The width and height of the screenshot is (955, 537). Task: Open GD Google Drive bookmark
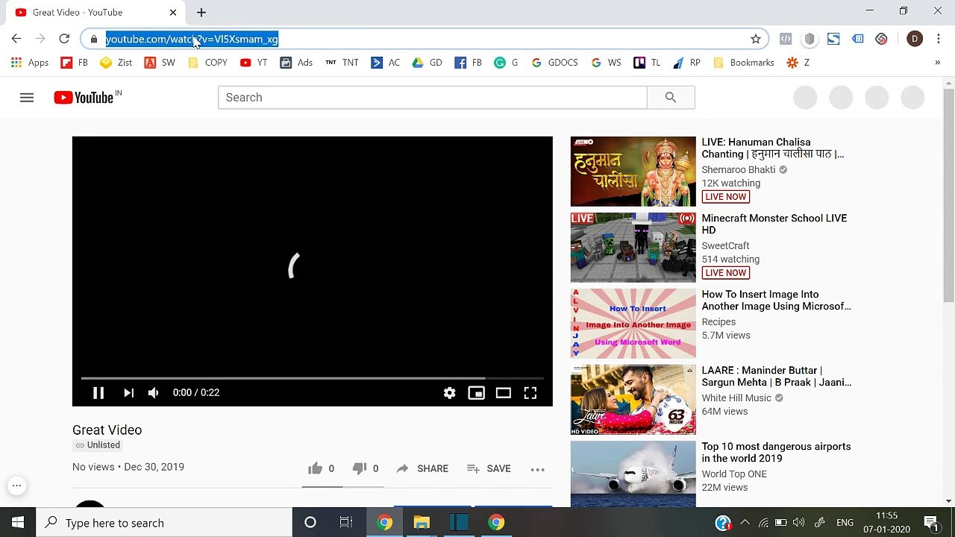tap(427, 63)
